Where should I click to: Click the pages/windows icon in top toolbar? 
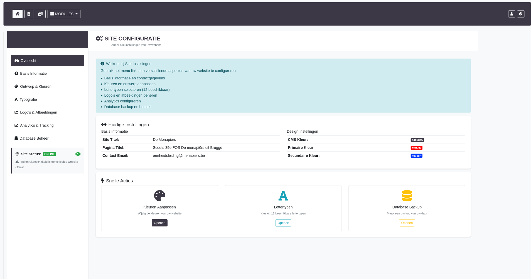[x=40, y=14]
